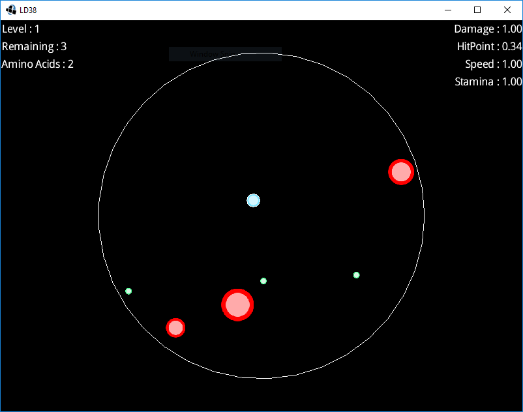Click the red enemy near the right arena edge

(x=401, y=172)
